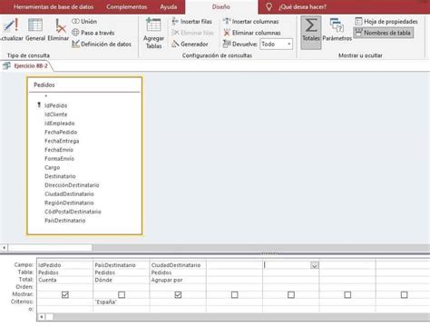Screen dimensions: 430x327
Task: Uncheck Mostrar for the IdPedido column
Action: click(x=65, y=294)
